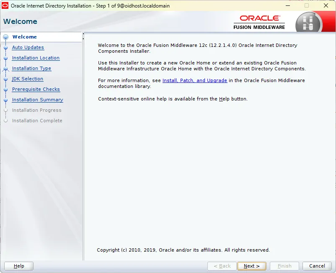Screen dimensions: 336x273
Task: Click the Auto Updates step bullet icon
Action: click(6, 48)
